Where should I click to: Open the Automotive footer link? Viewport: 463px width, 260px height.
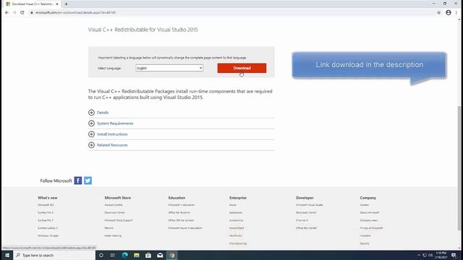pos(237,220)
